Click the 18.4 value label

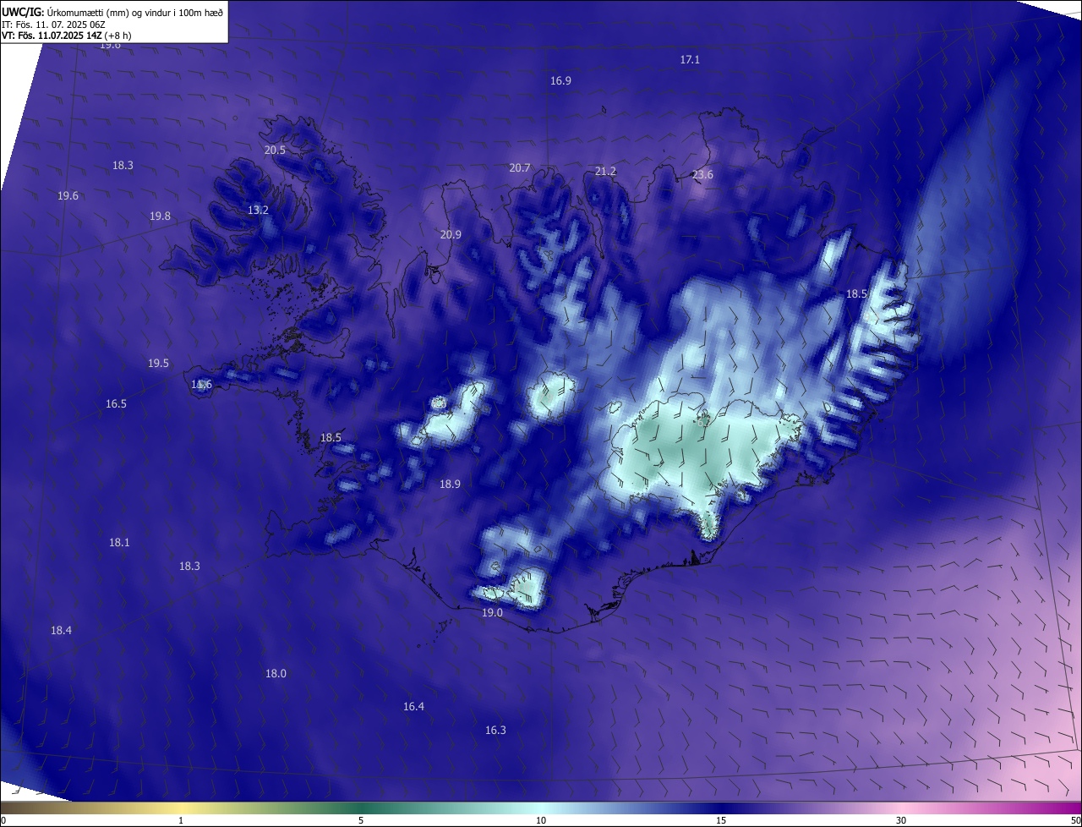[61, 631]
